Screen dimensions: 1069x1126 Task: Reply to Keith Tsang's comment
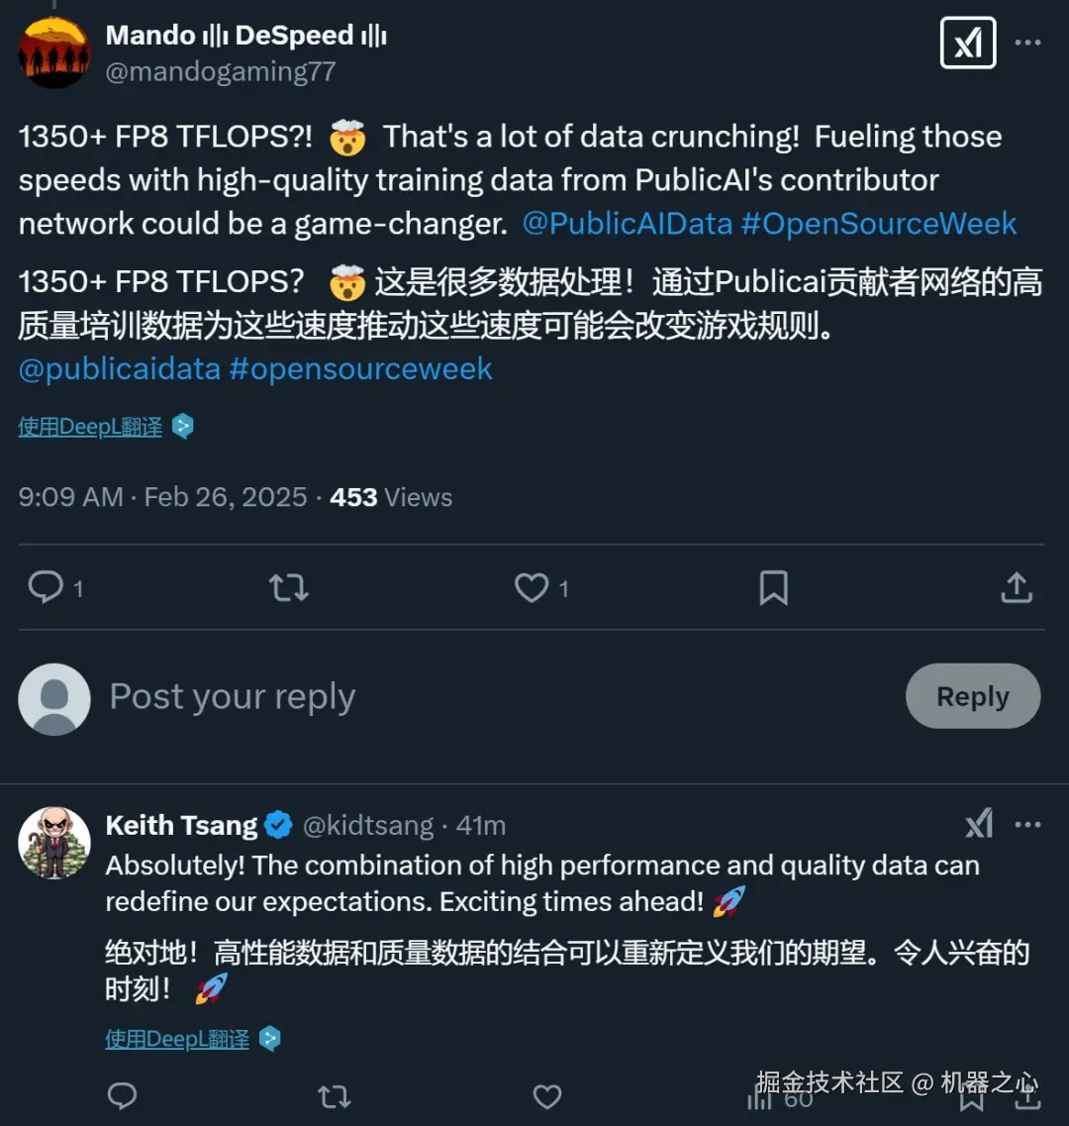(x=122, y=1095)
